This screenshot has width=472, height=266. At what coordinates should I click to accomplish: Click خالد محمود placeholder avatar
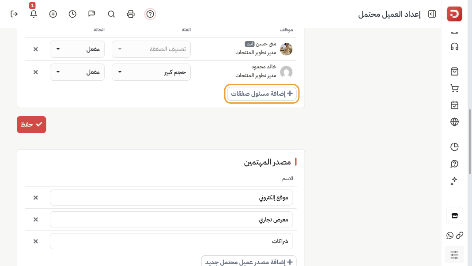[x=286, y=72]
